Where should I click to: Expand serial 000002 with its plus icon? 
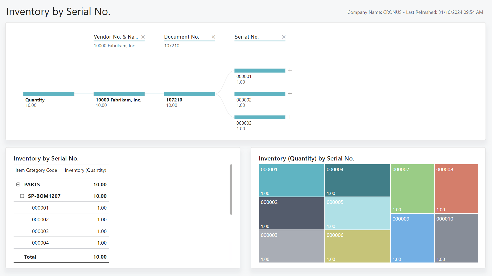290,94
